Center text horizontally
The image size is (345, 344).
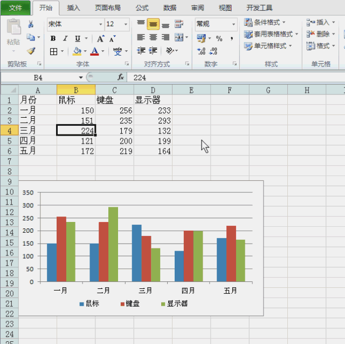click(x=153, y=37)
